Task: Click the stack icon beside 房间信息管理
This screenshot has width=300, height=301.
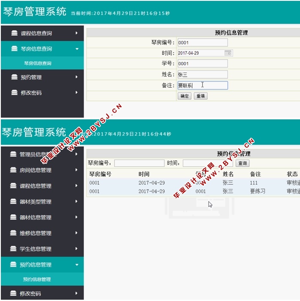Action: (14, 170)
